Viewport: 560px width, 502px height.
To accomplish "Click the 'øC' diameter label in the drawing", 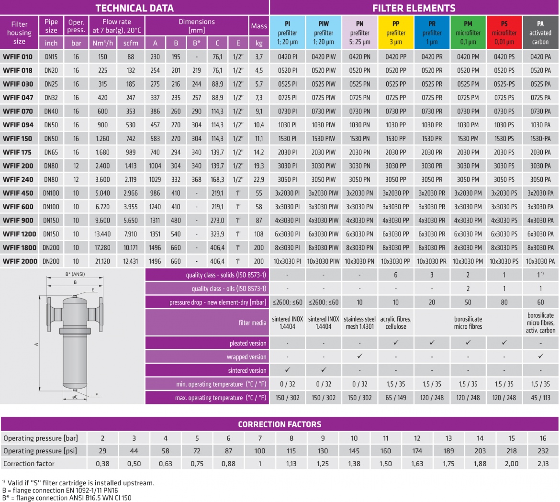I will point(75,397).
